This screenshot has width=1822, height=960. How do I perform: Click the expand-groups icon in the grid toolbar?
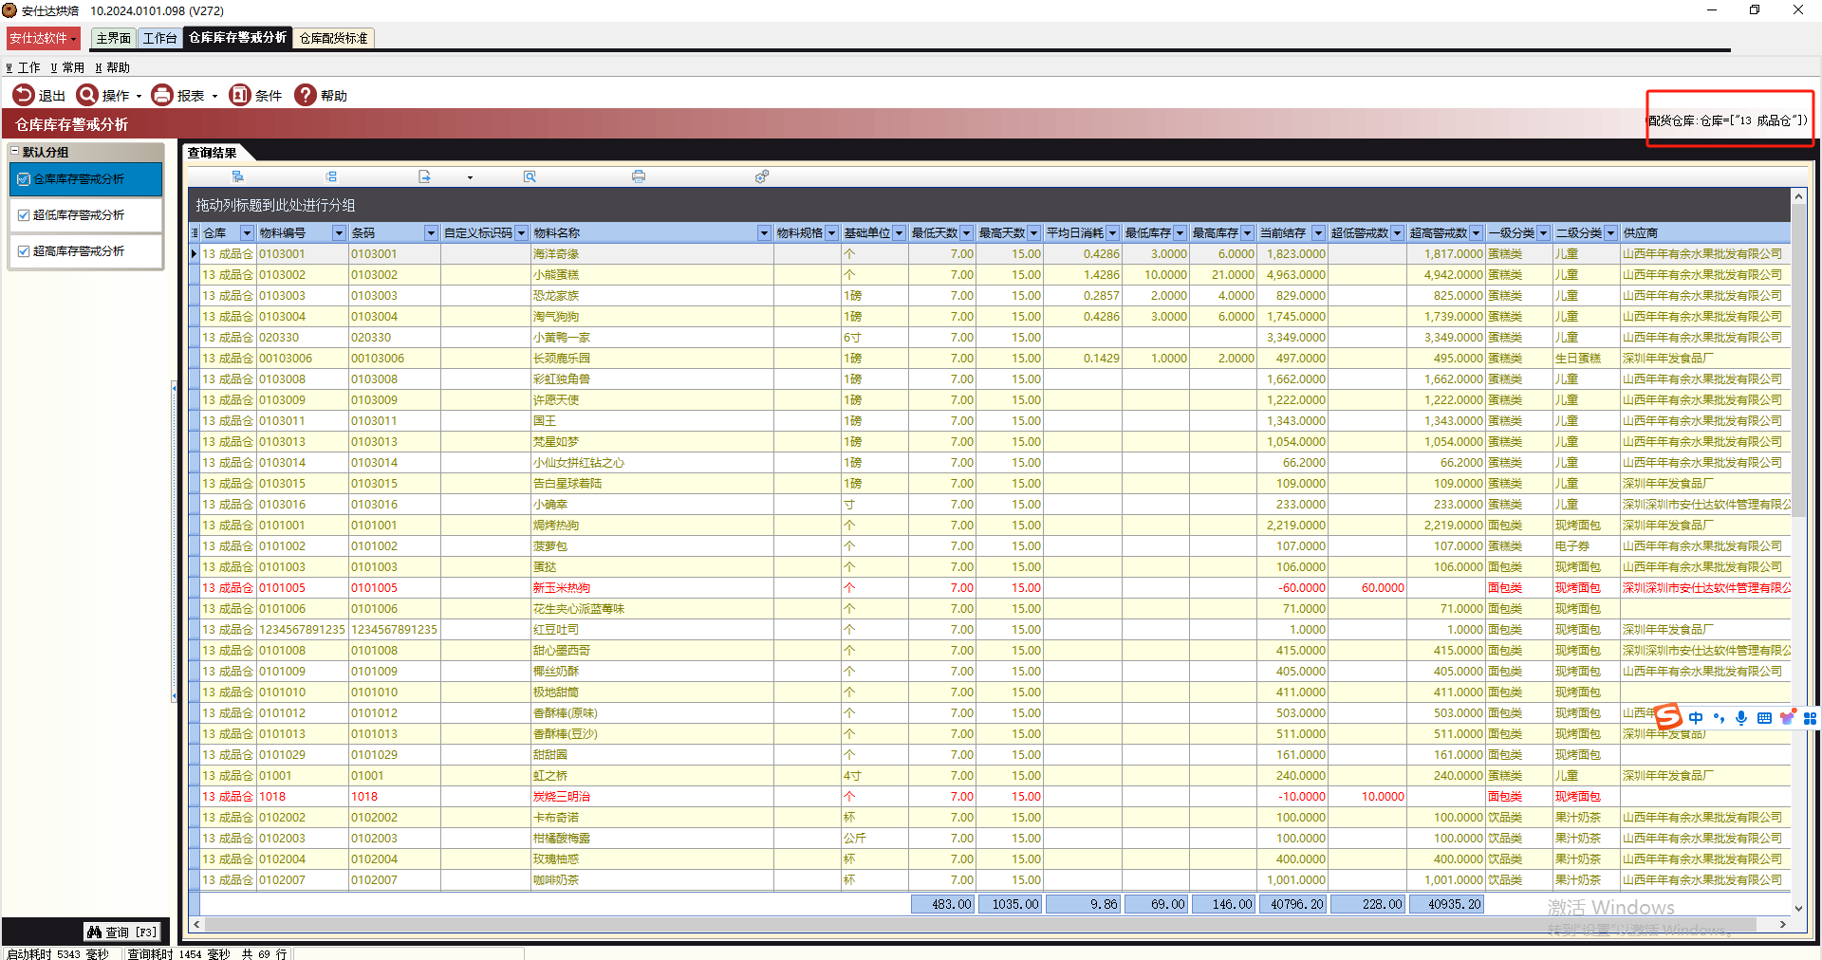pyautogui.click(x=238, y=176)
